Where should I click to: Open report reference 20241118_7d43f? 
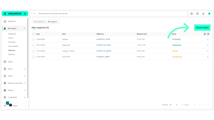pos(104,45)
